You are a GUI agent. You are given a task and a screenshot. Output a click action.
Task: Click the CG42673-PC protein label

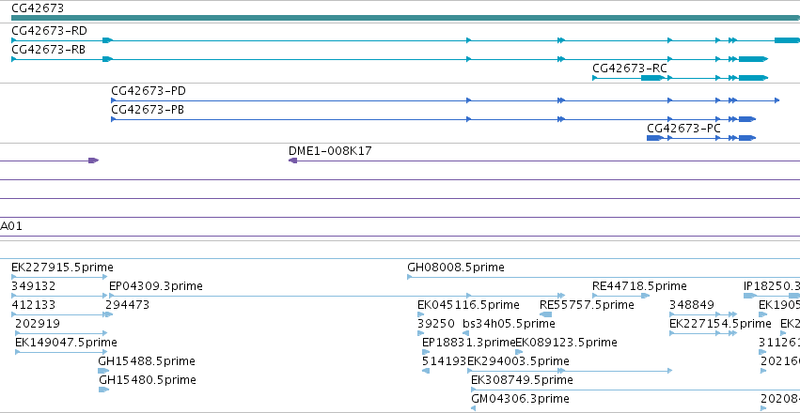[683, 129]
